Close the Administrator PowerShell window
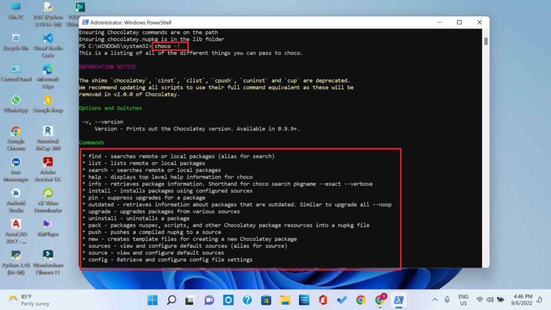 [479, 22]
